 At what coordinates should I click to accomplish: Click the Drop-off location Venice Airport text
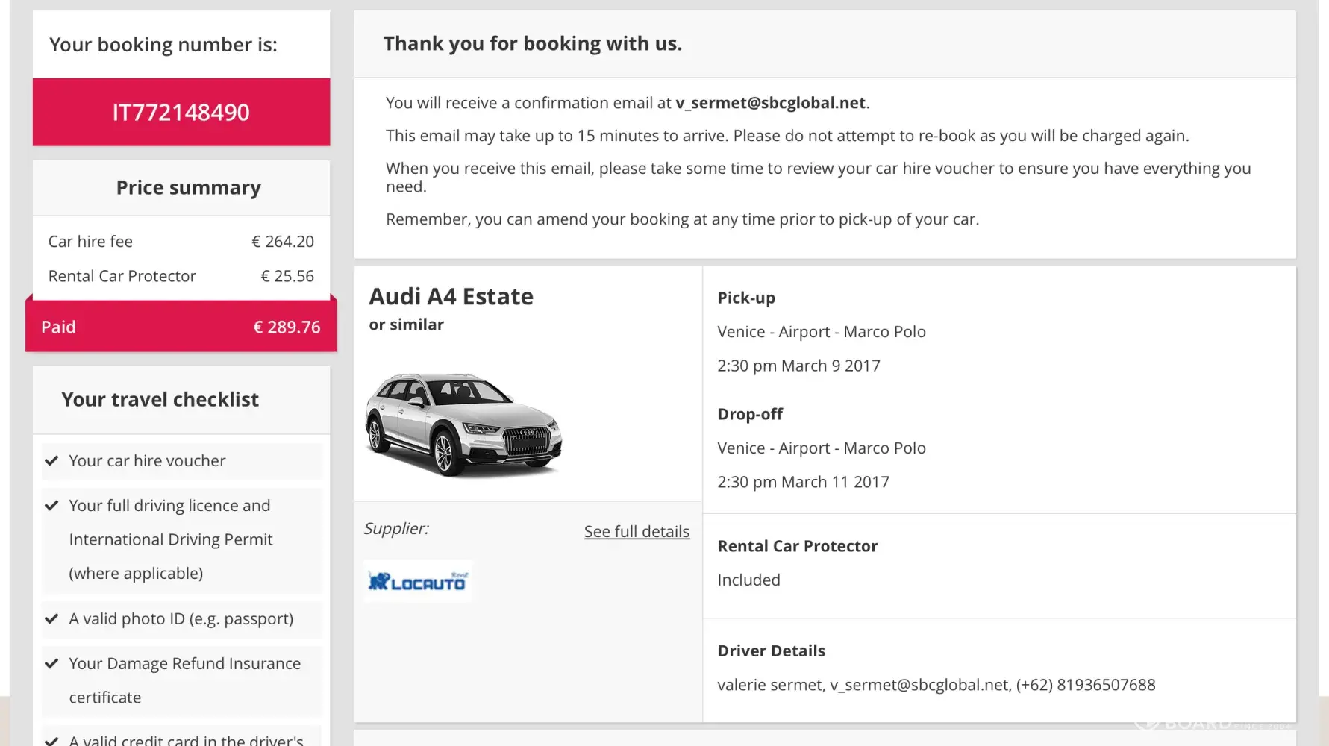tap(821, 448)
